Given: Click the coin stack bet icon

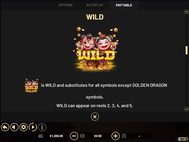Looking at the screenshot, I should [x=82, y=136].
